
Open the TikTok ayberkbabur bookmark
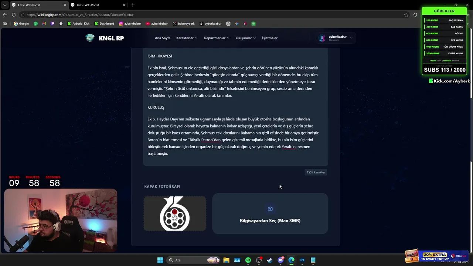tap(211, 24)
